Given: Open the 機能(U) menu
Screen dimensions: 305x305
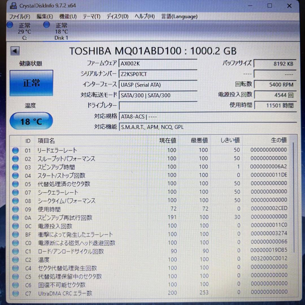Looking at the screenshot, I should (x=67, y=16).
